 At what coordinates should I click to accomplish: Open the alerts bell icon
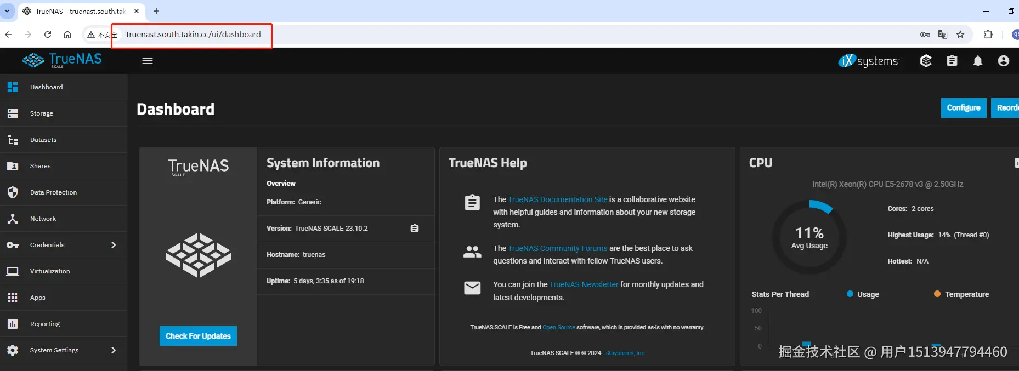pyautogui.click(x=978, y=61)
